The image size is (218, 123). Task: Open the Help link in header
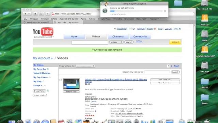pos(160,29)
